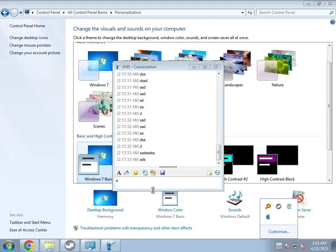This screenshot has width=336, height=252.
Task: Open Taskbar and Start Menu link
Action: click(30, 222)
